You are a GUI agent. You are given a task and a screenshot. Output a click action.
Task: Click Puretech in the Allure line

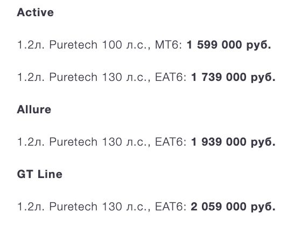point(73,142)
